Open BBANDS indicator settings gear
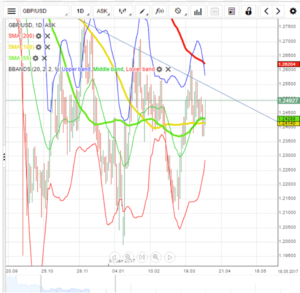 coord(159,69)
